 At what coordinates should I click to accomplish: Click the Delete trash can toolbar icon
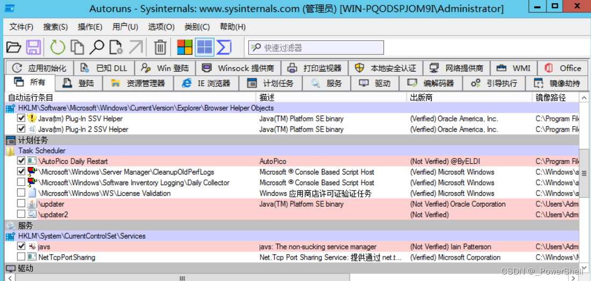tap(160, 48)
